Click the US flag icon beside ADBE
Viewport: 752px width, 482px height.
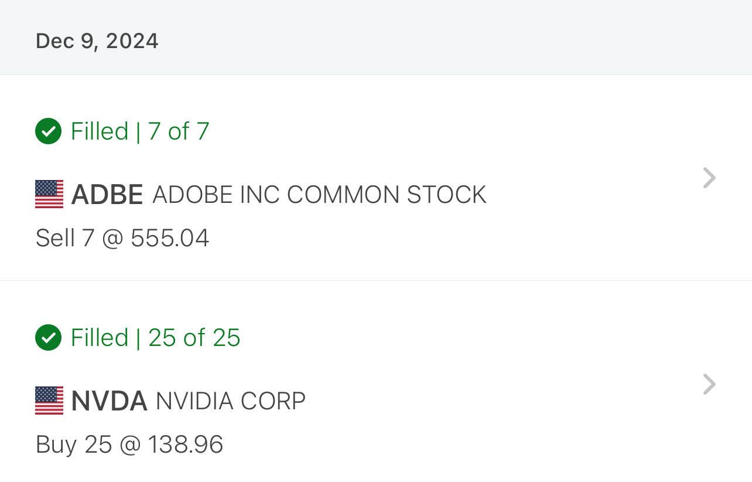click(x=49, y=194)
